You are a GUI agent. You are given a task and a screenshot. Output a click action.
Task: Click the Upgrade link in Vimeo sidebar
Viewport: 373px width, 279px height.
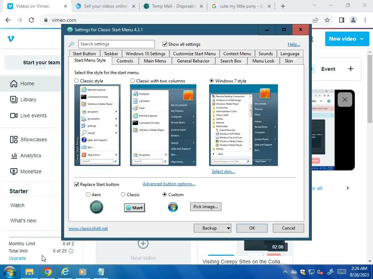click(x=17, y=258)
